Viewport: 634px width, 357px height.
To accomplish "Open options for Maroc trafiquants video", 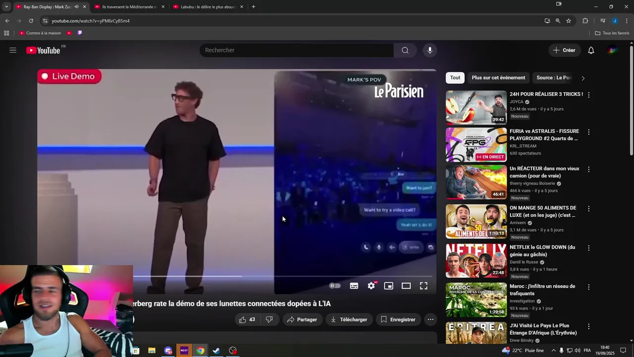I will tap(588, 287).
